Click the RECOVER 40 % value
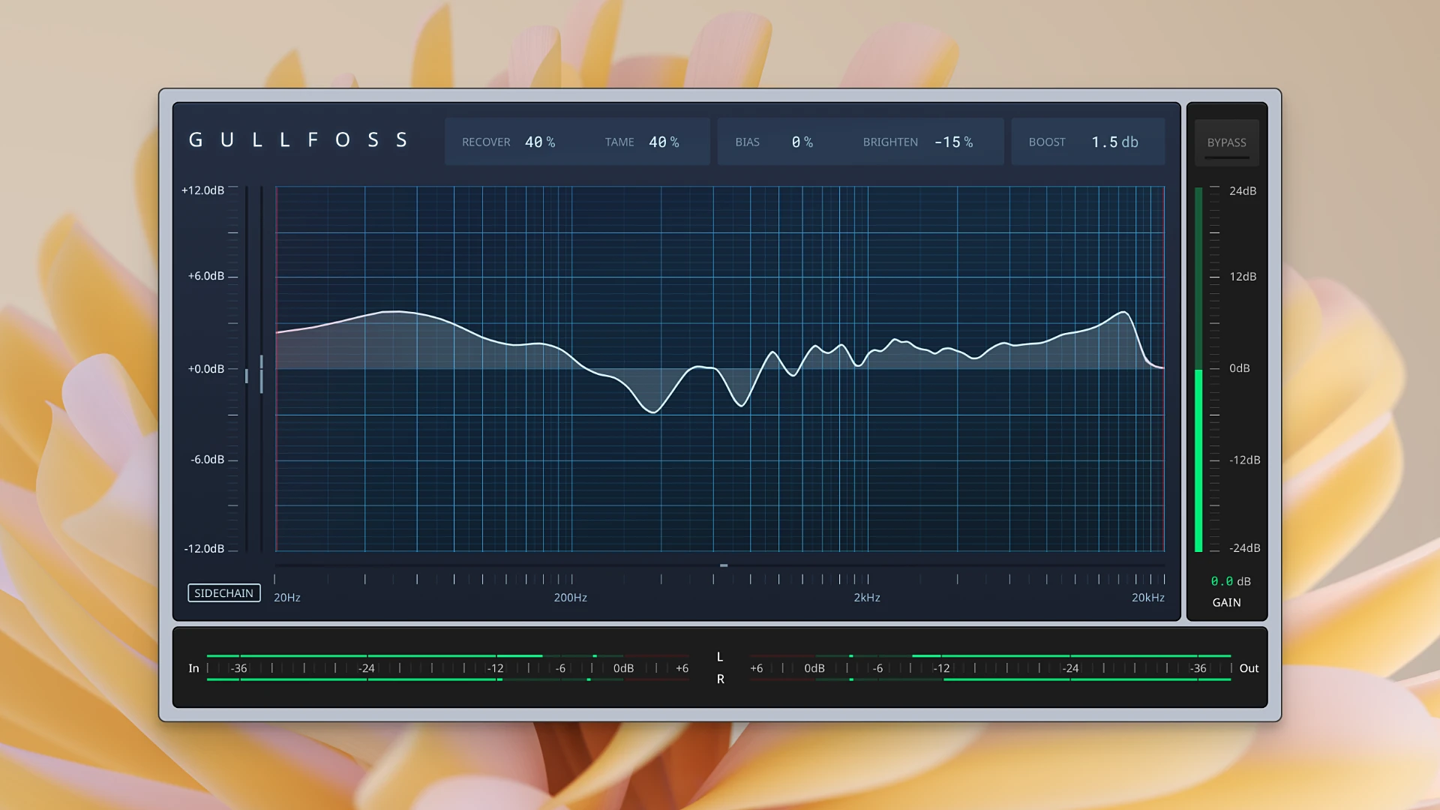This screenshot has width=1440, height=810. click(x=540, y=142)
